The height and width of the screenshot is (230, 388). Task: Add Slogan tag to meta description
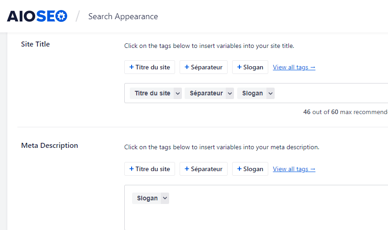pyautogui.click(x=250, y=169)
